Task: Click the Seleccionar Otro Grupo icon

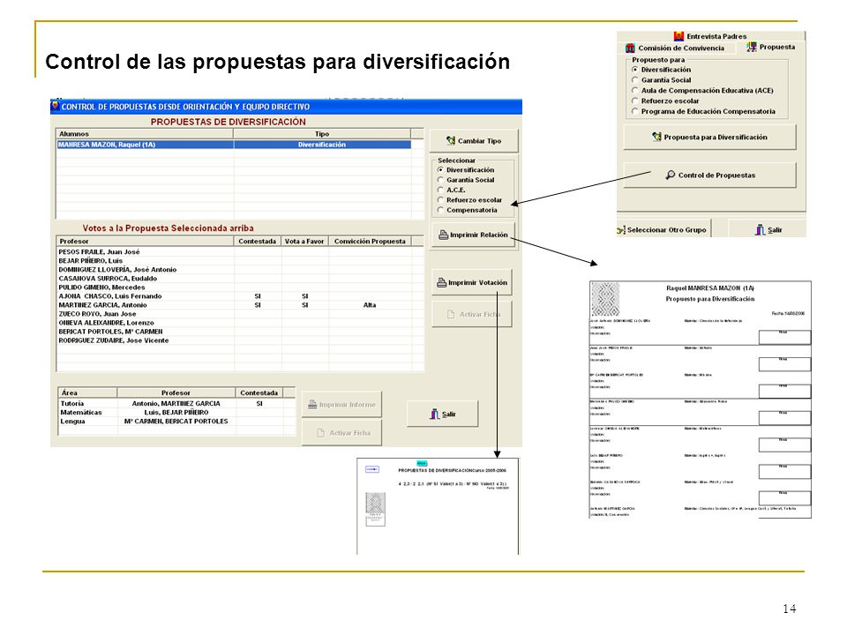Action: (x=620, y=229)
